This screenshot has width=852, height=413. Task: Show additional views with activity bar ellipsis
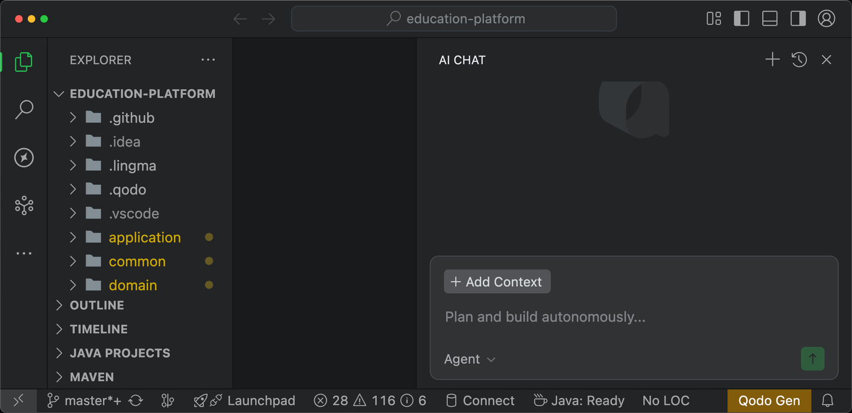tap(24, 253)
